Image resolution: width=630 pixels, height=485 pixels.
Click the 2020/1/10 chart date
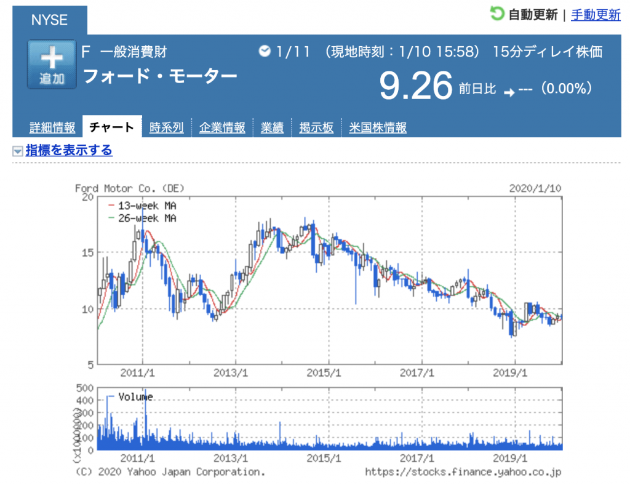[535, 188]
